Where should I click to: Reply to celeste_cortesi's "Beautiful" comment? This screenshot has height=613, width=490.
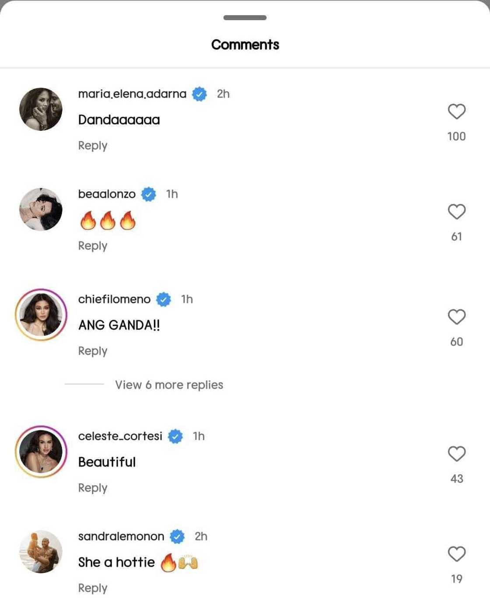tap(93, 488)
